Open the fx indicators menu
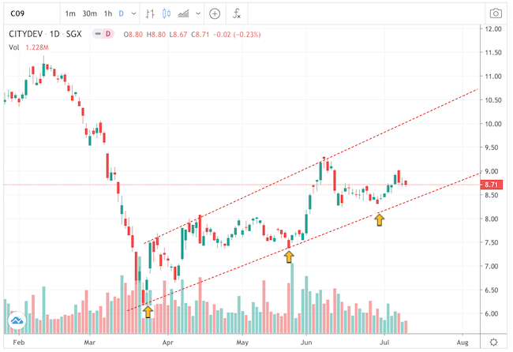This screenshot has width=513, height=352. tap(237, 13)
